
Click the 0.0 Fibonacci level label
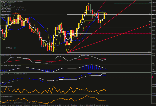pyautogui.click(x=151, y=2)
